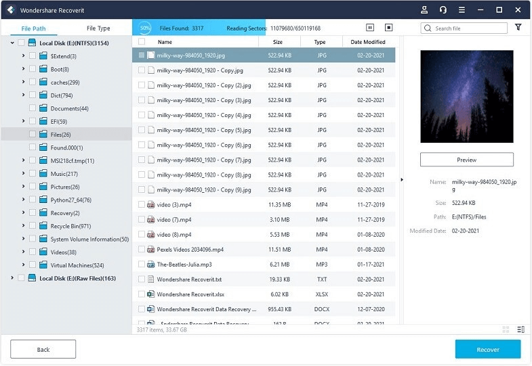Tick the Music(217) folder checkbox
532x366 pixels.
[x=33, y=174]
